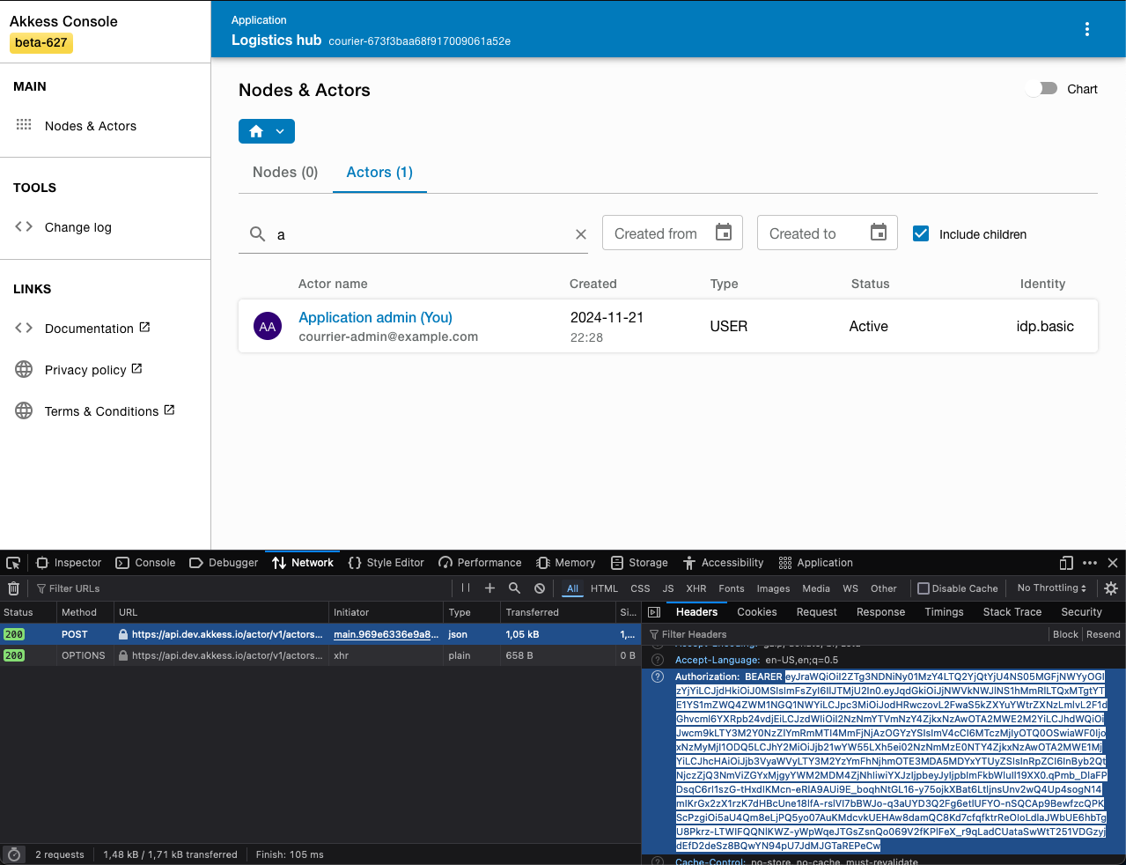Viewport: 1126px width, 865px height.
Task: Open the application options three-dot menu
Action: (1087, 29)
